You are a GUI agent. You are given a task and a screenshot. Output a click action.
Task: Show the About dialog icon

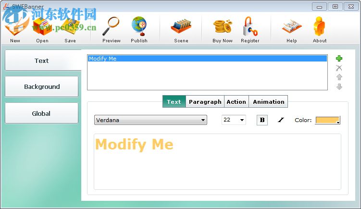(x=320, y=29)
